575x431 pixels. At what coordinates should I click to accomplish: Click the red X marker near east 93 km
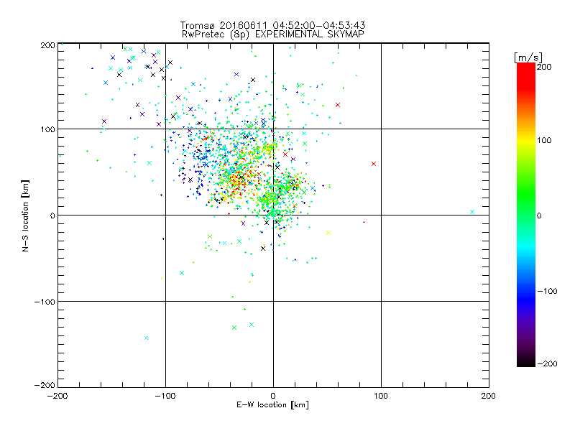374,164
